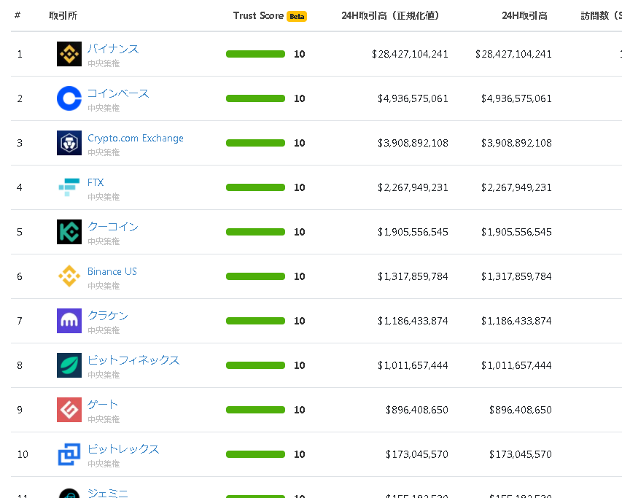Sort by the 取引所 column header
622x498 pixels.
63,15
